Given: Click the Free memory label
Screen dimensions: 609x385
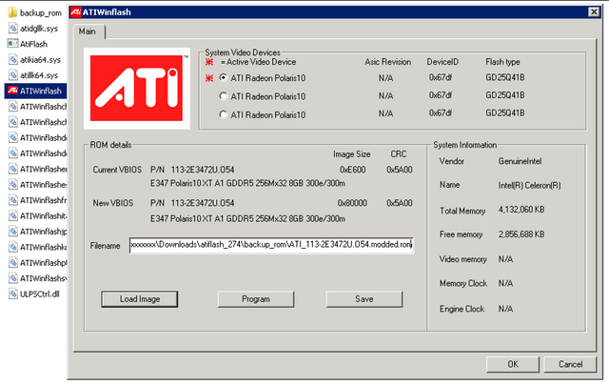Looking at the screenshot, I should coord(461,234).
